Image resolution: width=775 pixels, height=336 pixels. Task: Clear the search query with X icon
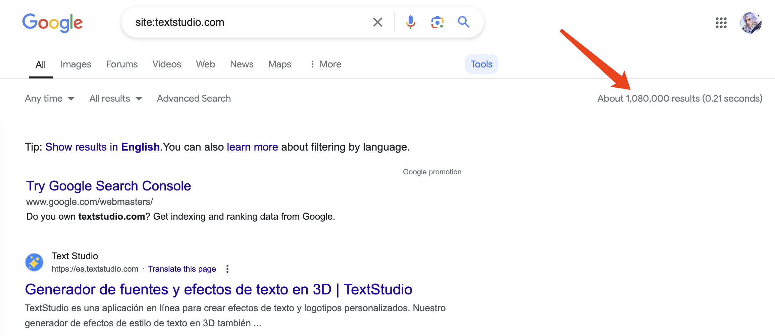click(x=378, y=22)
